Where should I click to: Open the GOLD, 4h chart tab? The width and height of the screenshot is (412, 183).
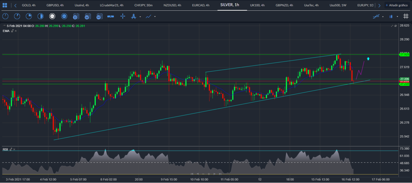(x=29, y=5)
